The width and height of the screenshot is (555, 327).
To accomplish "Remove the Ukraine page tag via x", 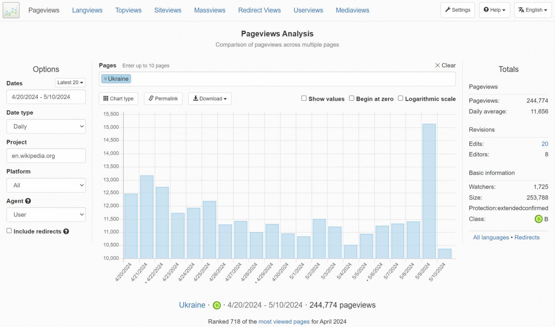I will (x=105, y=79).
